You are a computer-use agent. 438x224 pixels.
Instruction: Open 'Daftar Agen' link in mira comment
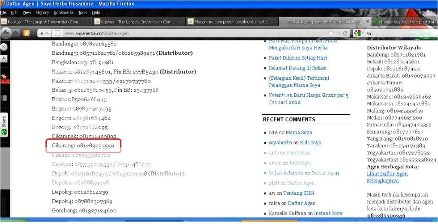coord(302,203)
